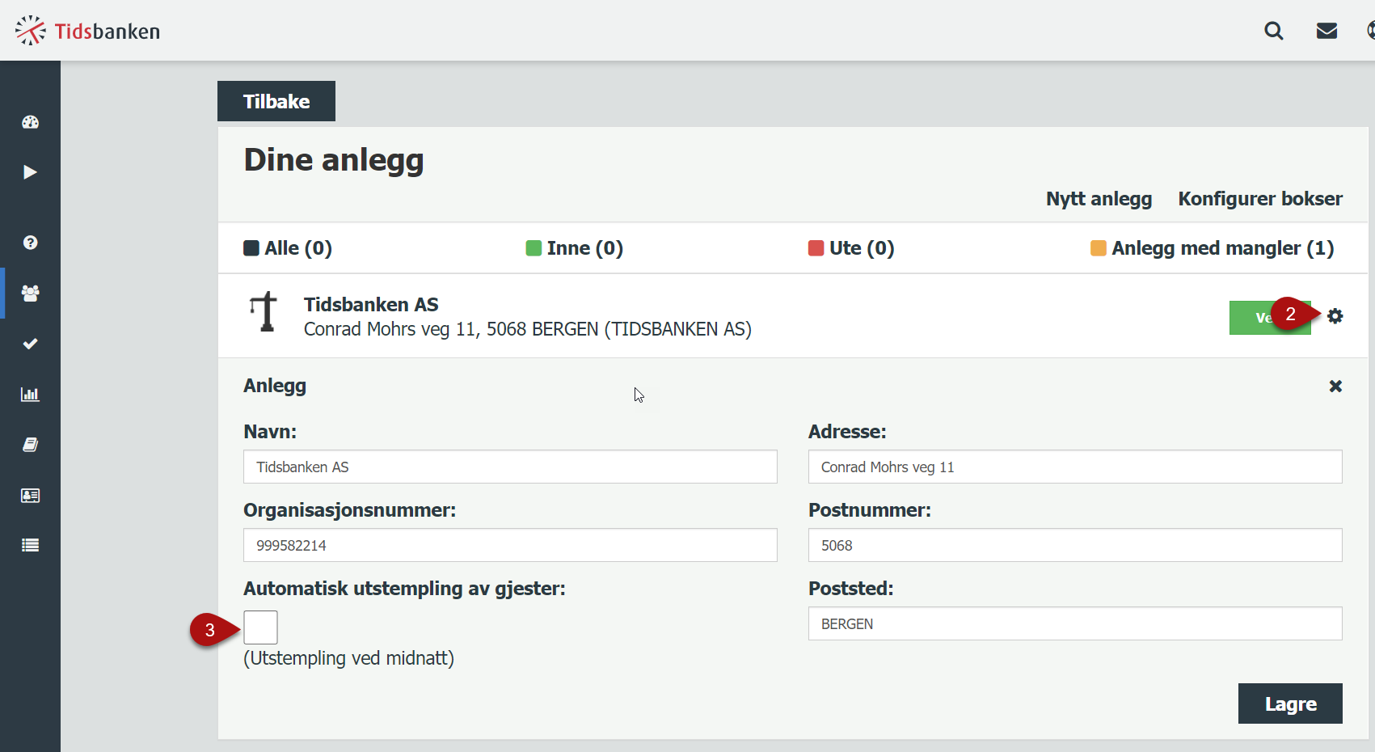
Task: Click the Organisasjonsnummer input field
Action: tap(510, 545)
